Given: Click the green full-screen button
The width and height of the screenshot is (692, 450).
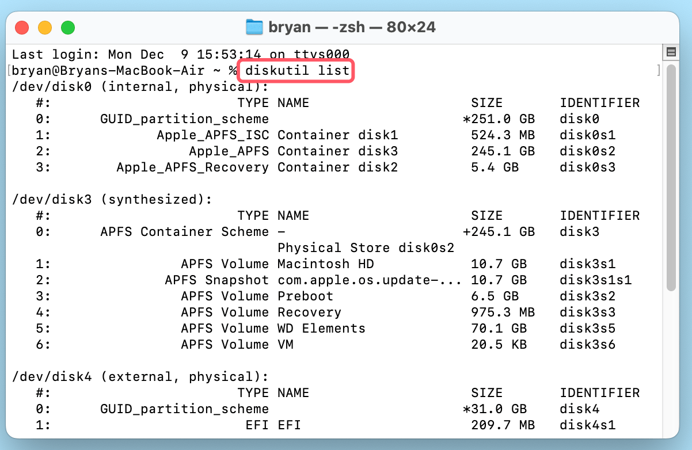Looking at the screenshot, I should pos(68,26).
